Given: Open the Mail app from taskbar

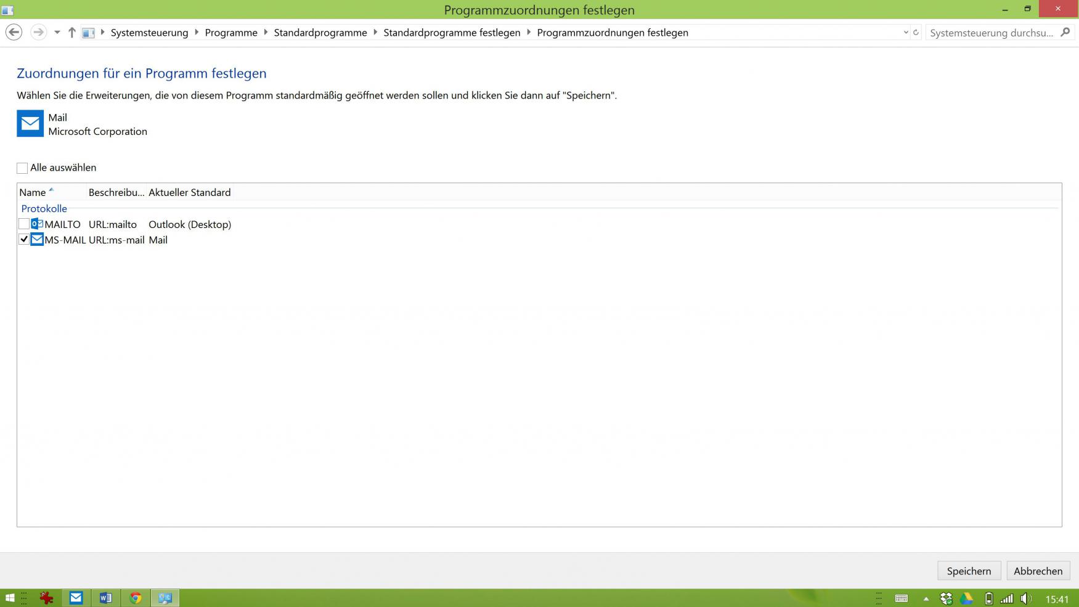Looking at the screenshot, I should click(76, 598).
